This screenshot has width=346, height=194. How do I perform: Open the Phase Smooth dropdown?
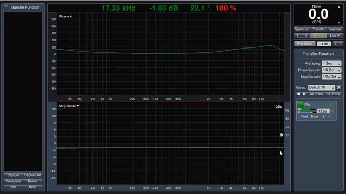point(331,70)
